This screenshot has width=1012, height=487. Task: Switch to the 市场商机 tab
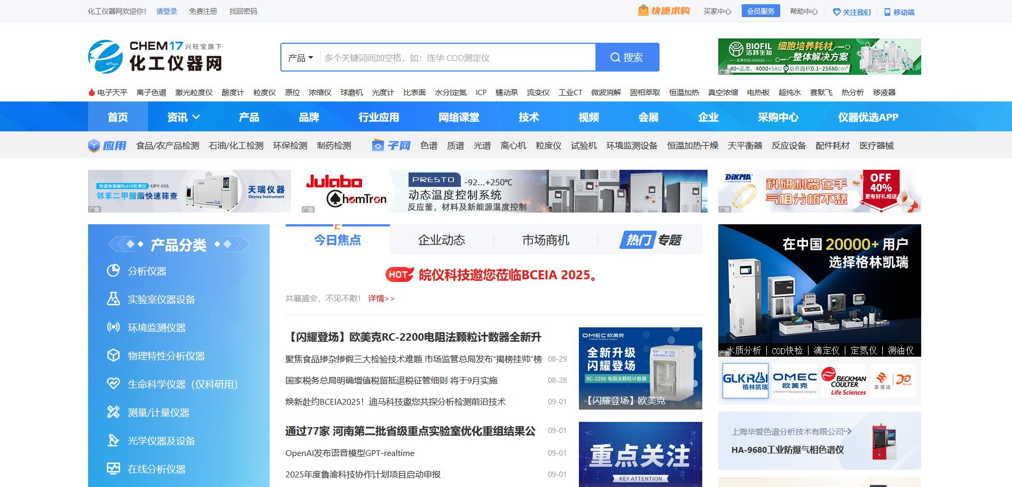pyautogui.click(x=546, y=240)
